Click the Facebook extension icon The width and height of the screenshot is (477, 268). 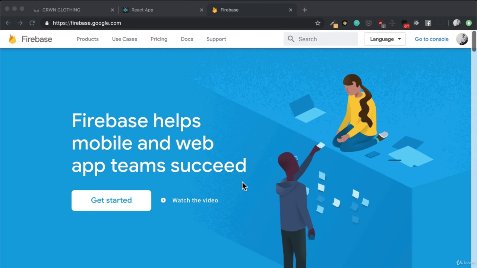pyautogui.click(x=428, y=23)
